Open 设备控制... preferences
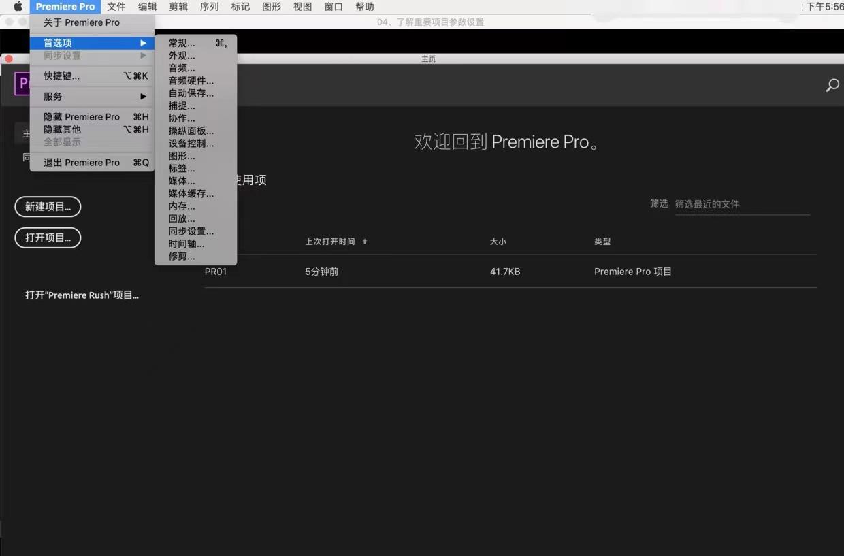This screenshot has width=844, height=556. [x=196, y=144]
